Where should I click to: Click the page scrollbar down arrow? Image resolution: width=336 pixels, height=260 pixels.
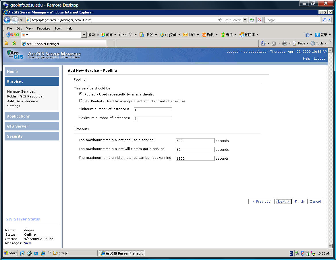tap(331, 246)
